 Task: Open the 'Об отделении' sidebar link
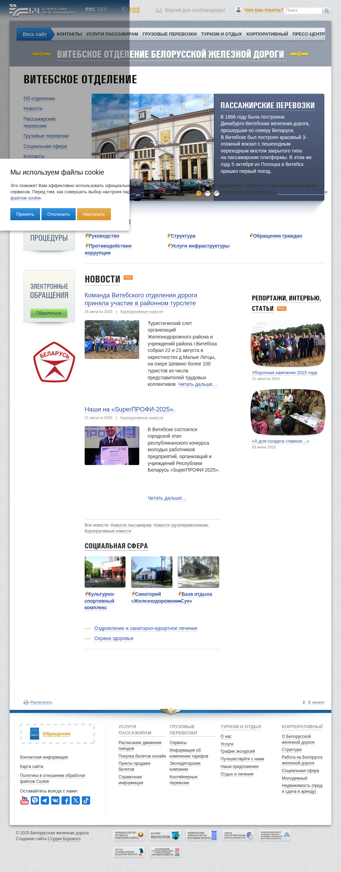(x=39, y=99)
